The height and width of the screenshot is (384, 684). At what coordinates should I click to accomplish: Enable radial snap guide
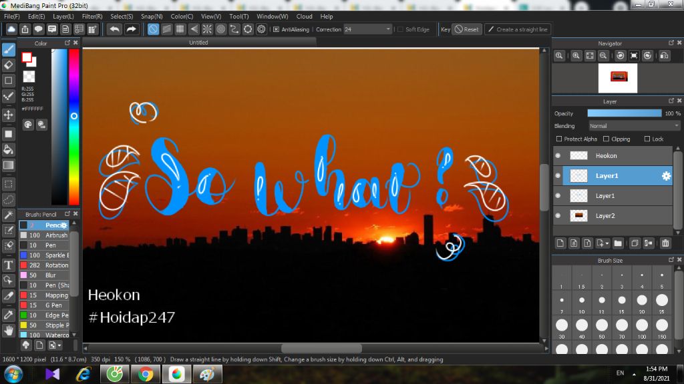(x=207, y=29)
